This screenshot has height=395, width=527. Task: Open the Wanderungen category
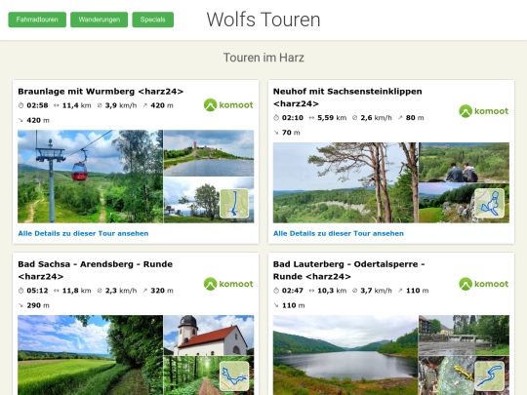pos(100,20)
